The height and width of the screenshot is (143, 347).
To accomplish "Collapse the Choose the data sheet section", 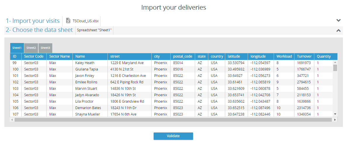I will click(x=339, y=30).
